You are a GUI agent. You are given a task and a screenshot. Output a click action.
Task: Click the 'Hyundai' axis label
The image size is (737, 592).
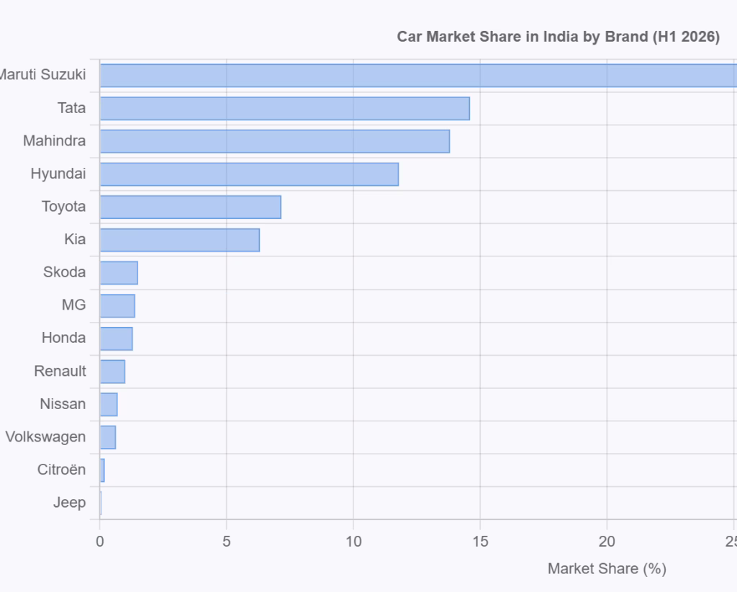[x=58, y=174]
